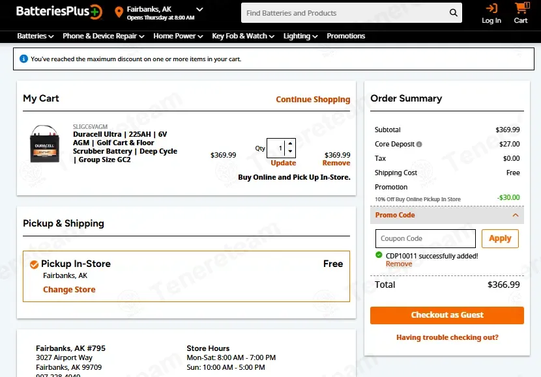Viewport: 541px width, 377px height.
Task: Expand the Fairbanks, AK store selector
Action: point(199,9)
